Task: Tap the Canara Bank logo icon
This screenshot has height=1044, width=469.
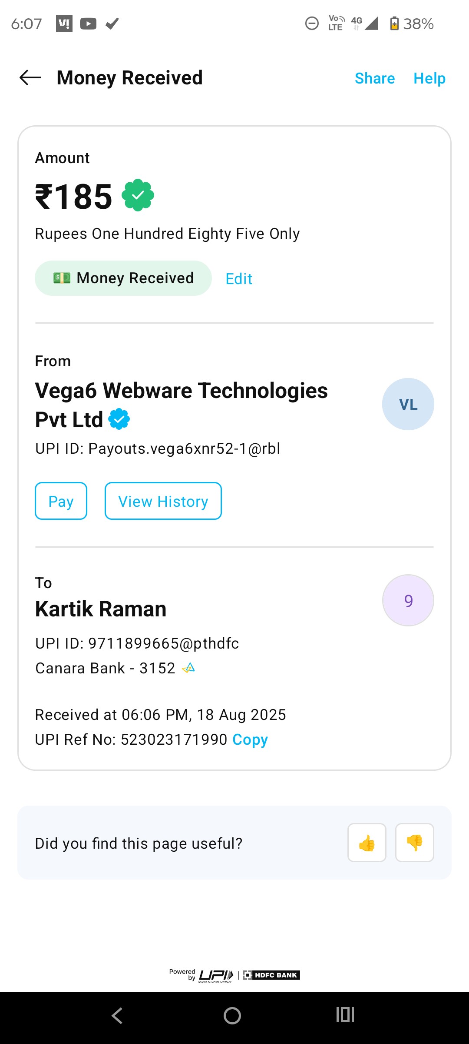Action: [x=188, y=668]
